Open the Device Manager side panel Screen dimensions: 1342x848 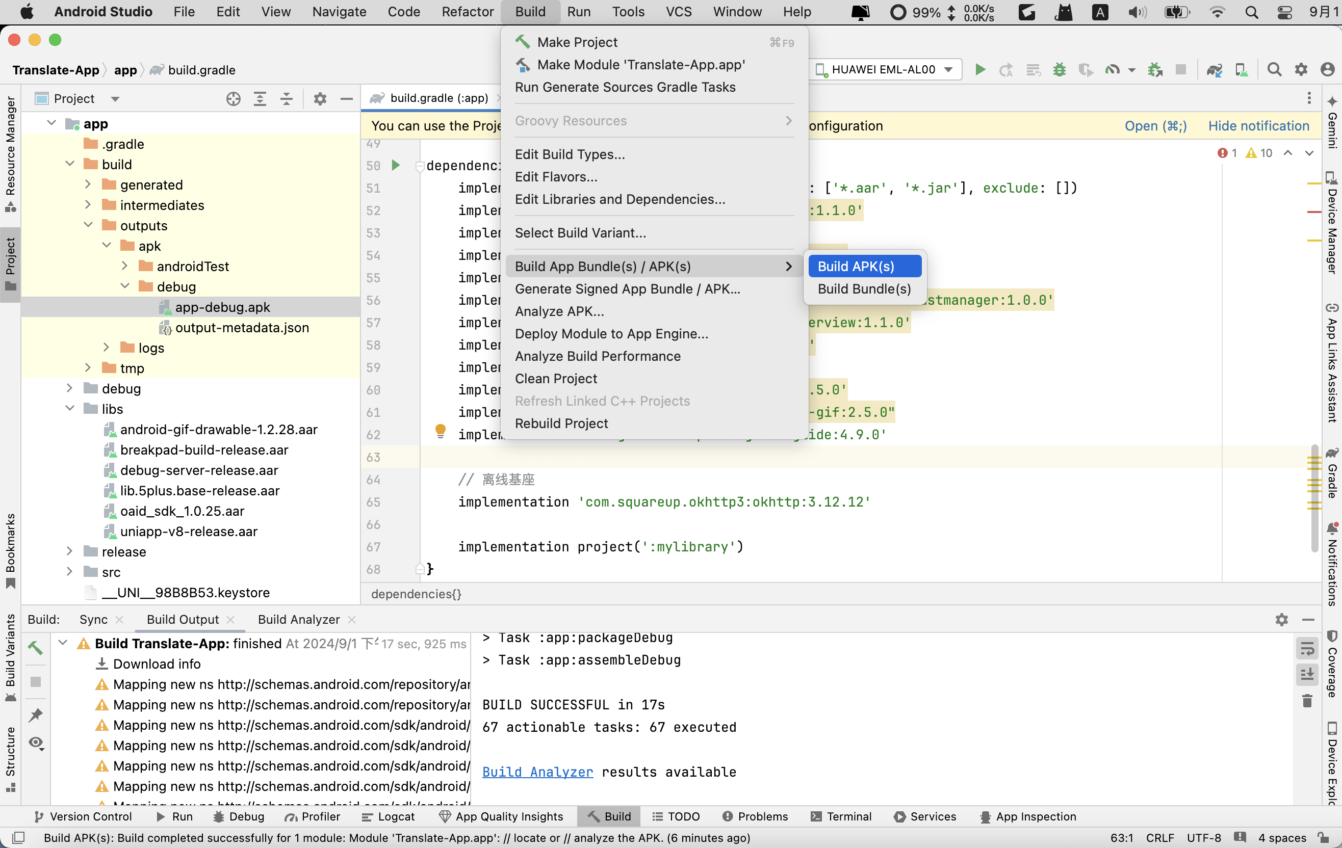1332,223
